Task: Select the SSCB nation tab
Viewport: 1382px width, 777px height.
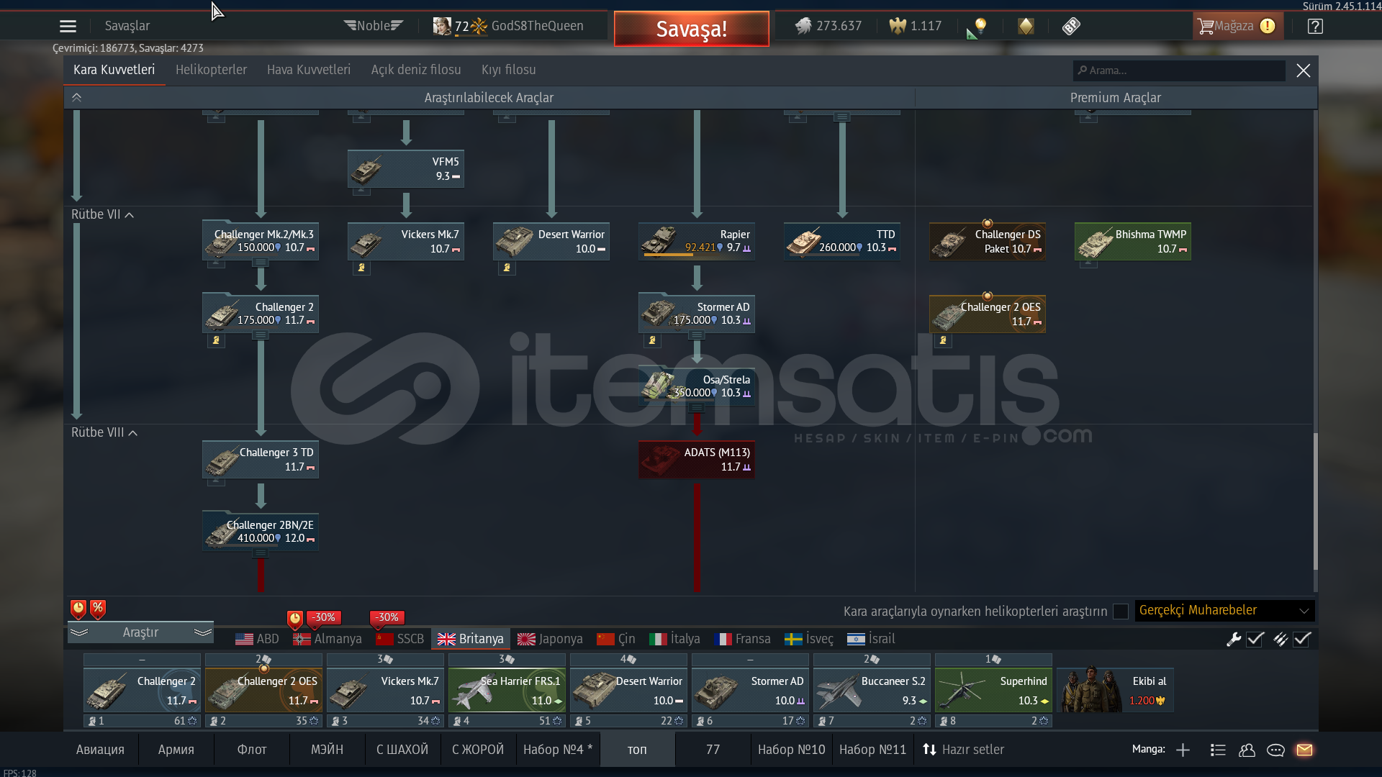Action: 400,639
